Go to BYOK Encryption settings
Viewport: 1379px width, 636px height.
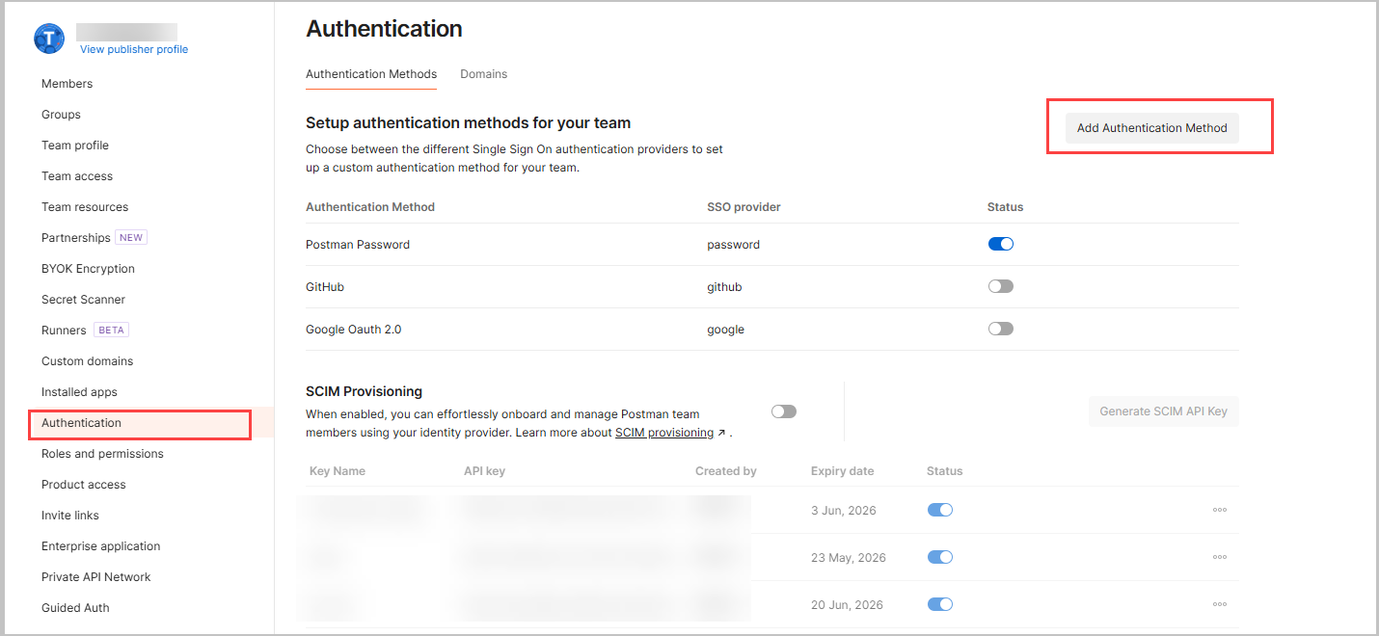(x=88, y=269)
